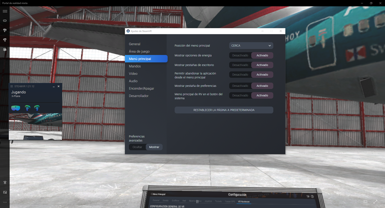
Task: Open the picture icon in portal sidebar bottom
Action: (x=5, y=192)
